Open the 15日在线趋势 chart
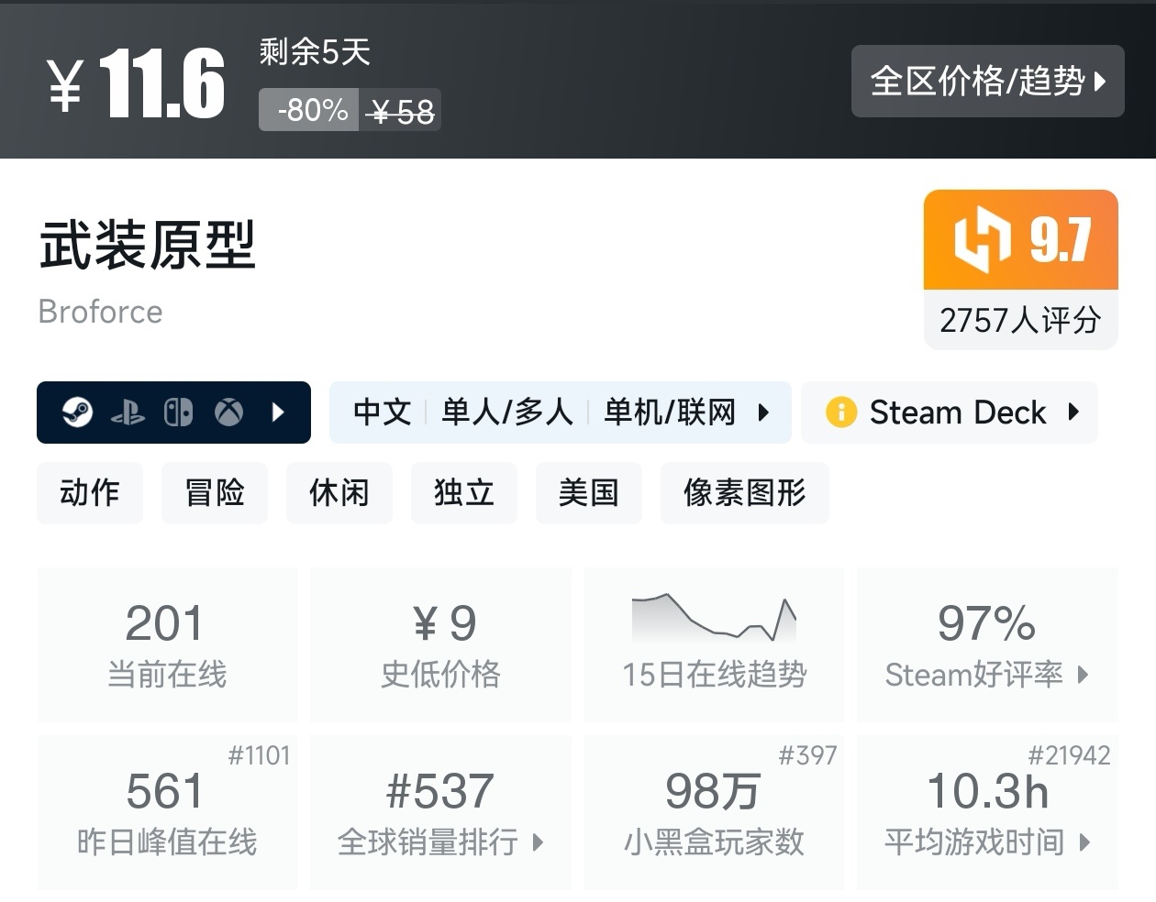This screenshot has height=902, width=1156. coord(714,644)
